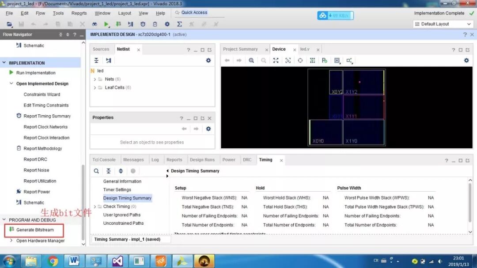Open Report Power
This screenshot has height=268, width=477.
tap(37, 192)
